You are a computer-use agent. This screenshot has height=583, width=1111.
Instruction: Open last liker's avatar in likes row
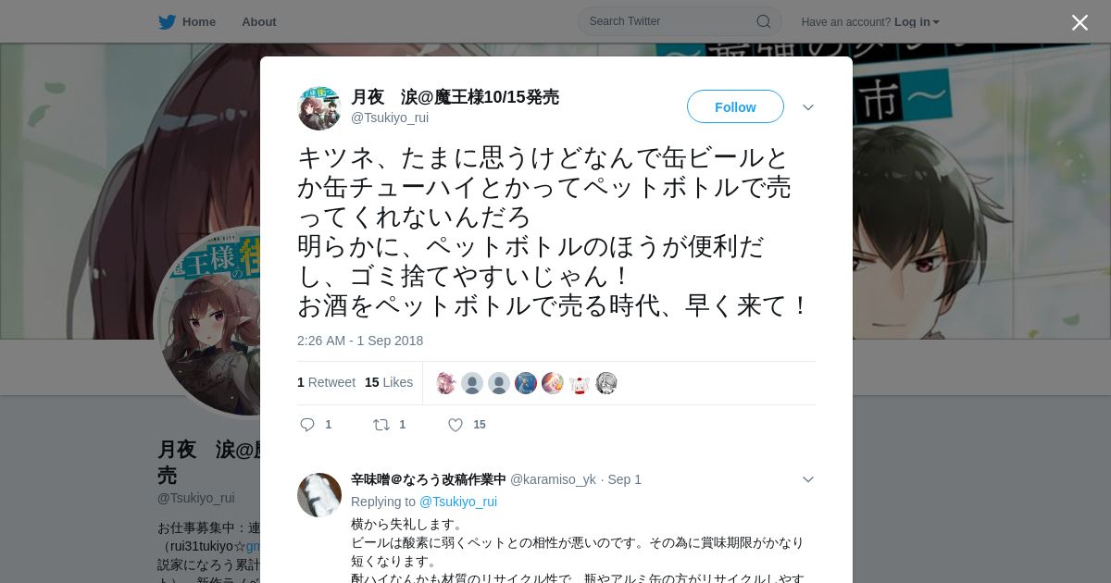click(x=606, y=383)
